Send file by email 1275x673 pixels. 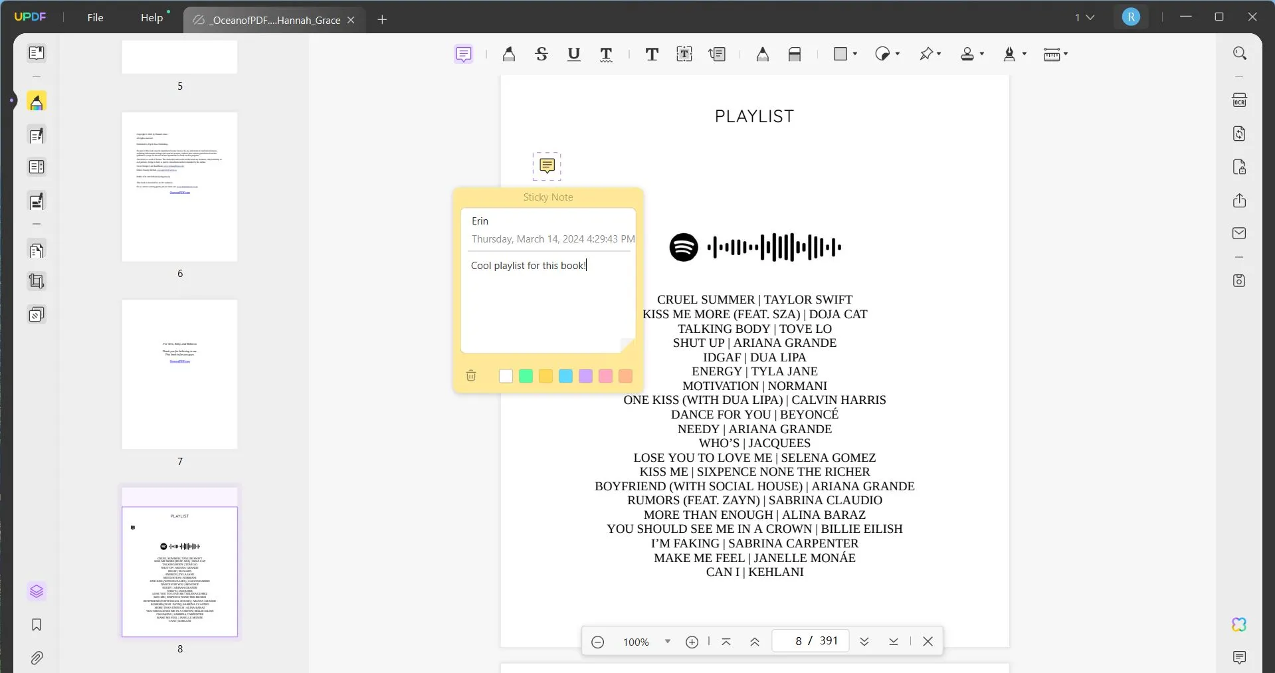pos(1239,233)
